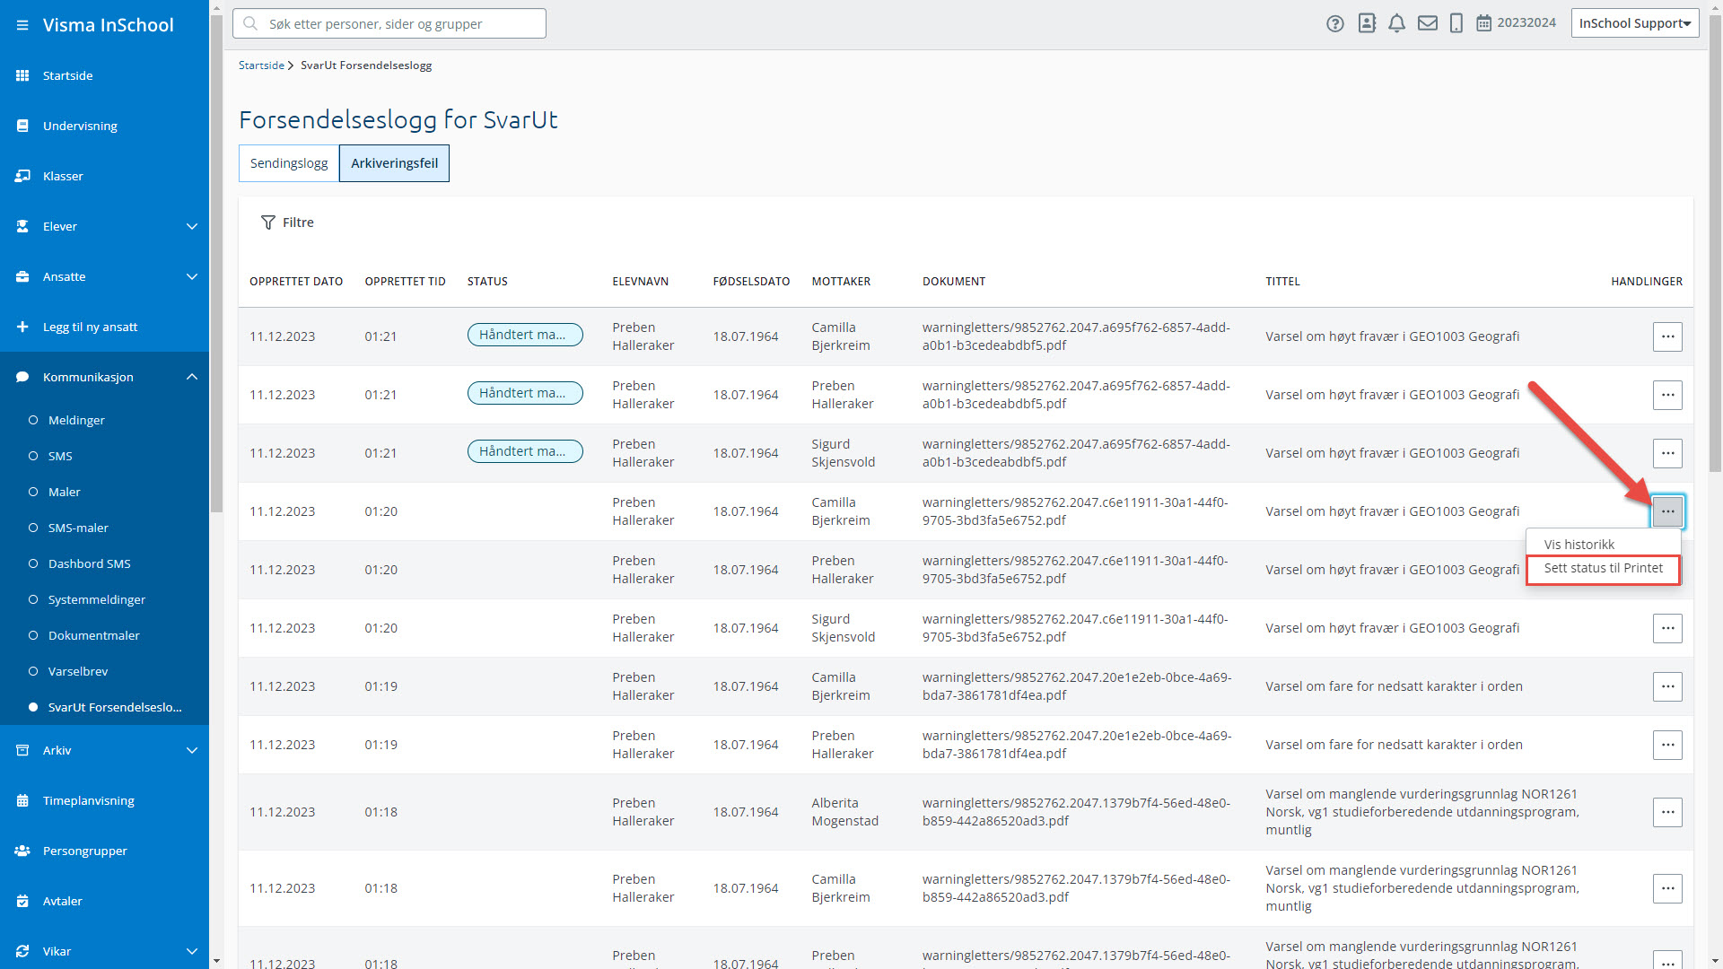Click the Persongrupper people icon
Image resolution: width=1723 pixels, height=969 pixels.
pos(22,851)
